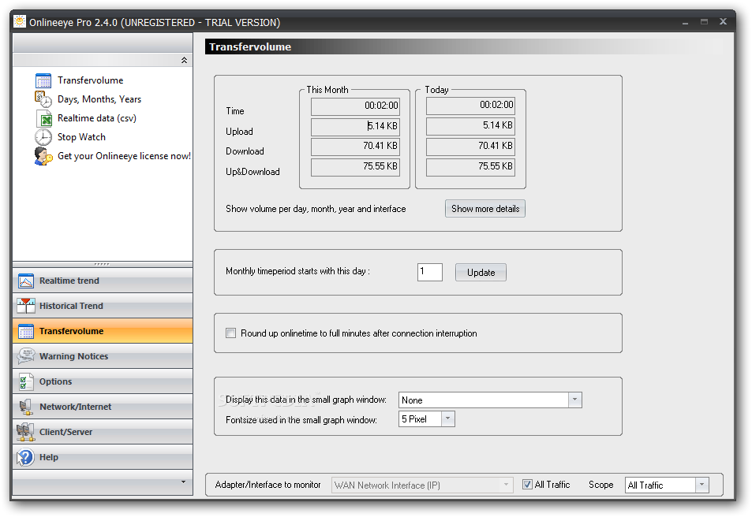Click the sidebar splitter grip dots
This screenshot has height=517, width=752.
[102, 264]
